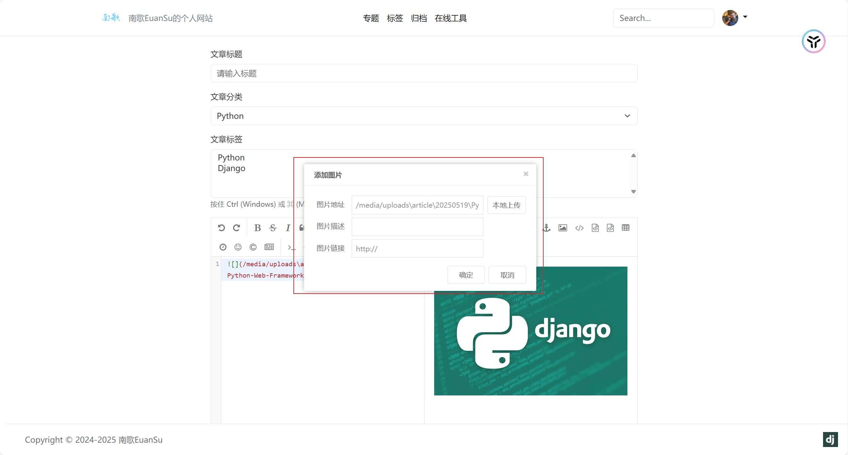
Task: Select Django in the 文章标签 list
Action: point(232,168)
